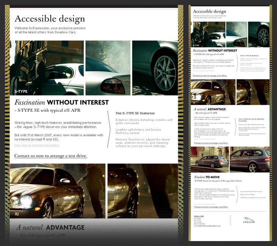Screen dimensions: 277x246
Task: Click the left X-TYPE Estate street photo
Action: pyautogui.click(x=211, y=159)
